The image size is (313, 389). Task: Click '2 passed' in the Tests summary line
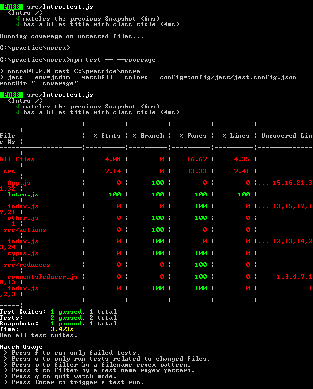coord(66,318)
